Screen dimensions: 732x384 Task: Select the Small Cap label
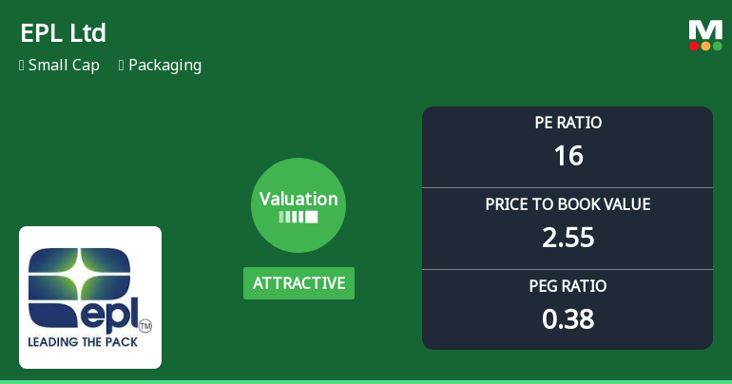pyautogui.click(x=64, y=66)
